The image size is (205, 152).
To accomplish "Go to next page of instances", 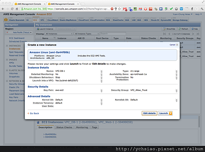I will click(x=193, y=34).
